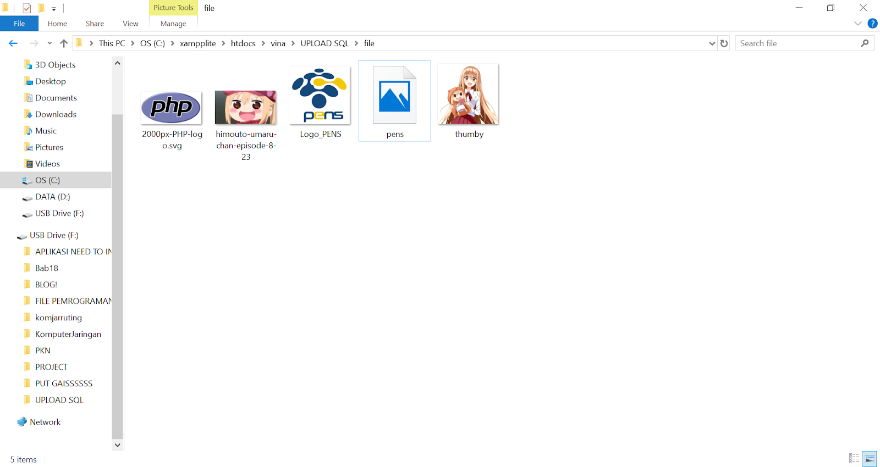The height and width of the screenshot is (467, 880).
Task: Select Videos in navigation pane
Action: pyautogui.click(x=48, y=164)
